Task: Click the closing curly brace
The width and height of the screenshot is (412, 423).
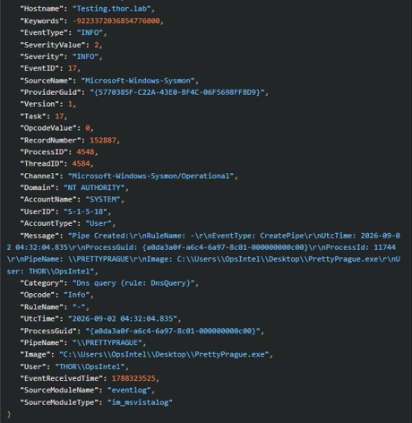Action: 9,414
